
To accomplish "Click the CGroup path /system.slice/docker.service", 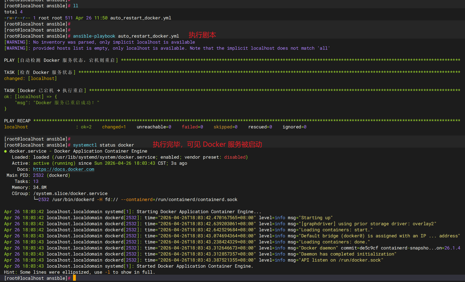I will (x=70, y=193).
